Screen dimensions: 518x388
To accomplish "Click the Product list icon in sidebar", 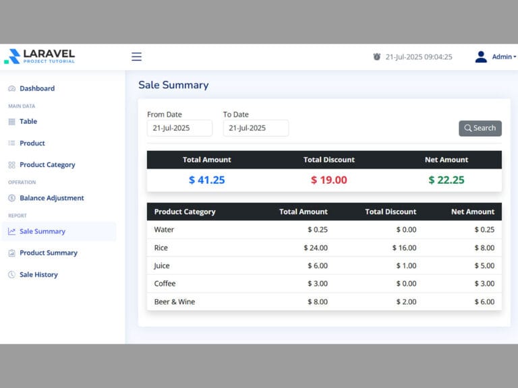I will click(11, 143).
